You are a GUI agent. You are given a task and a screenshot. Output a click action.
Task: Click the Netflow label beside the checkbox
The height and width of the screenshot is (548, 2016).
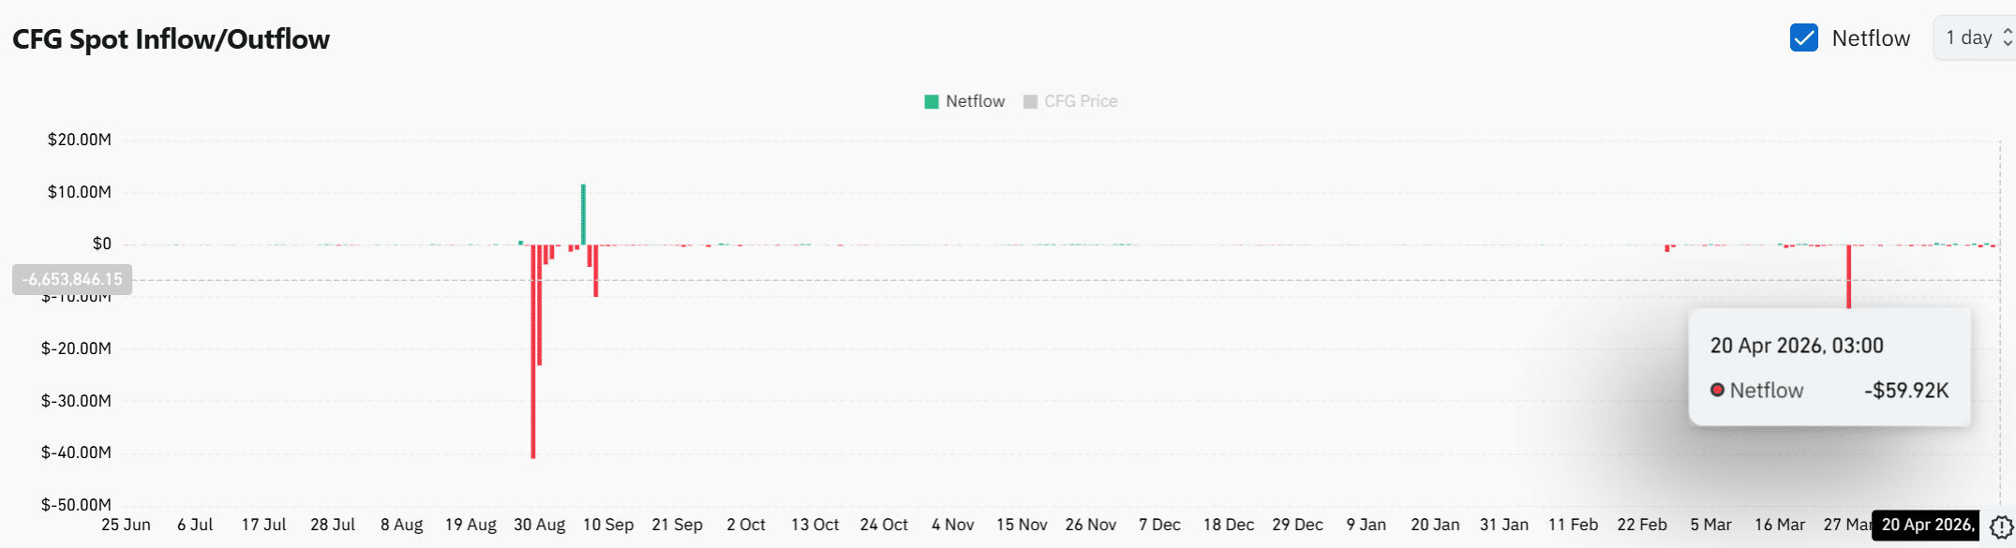tap(1871, 38)
